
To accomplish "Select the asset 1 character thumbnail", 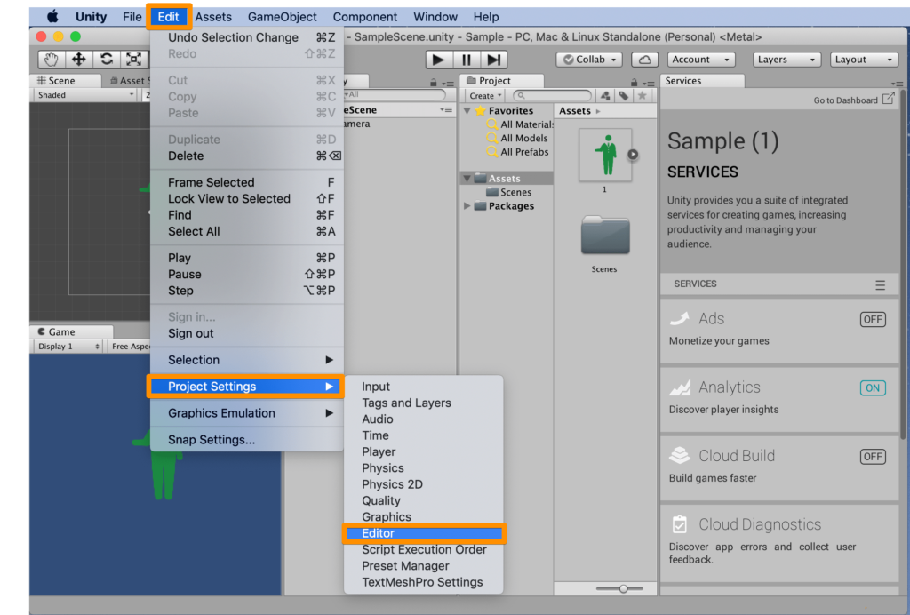I will (605, 155).
